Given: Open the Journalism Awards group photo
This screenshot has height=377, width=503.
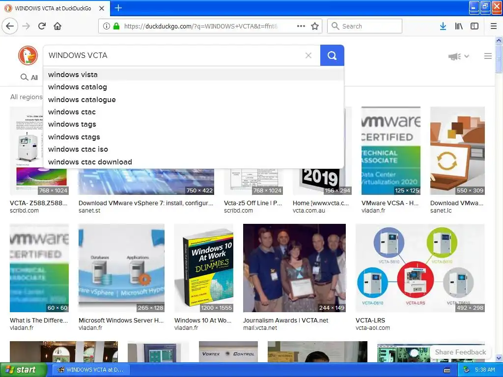Looking at the screenshot, I should tap(294, 268).
